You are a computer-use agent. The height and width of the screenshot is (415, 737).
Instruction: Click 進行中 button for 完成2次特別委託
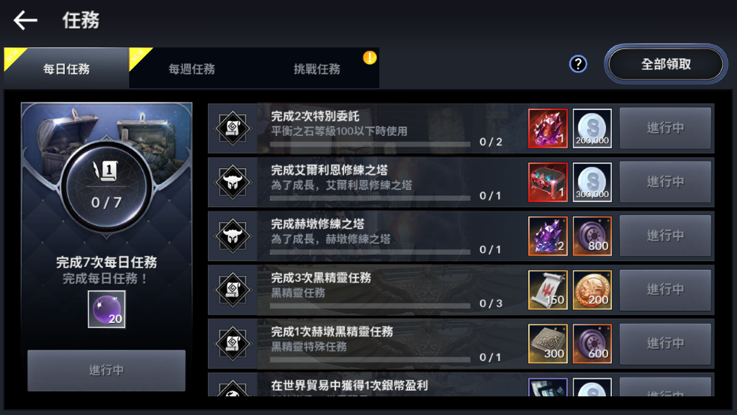[x=665, y=128]
